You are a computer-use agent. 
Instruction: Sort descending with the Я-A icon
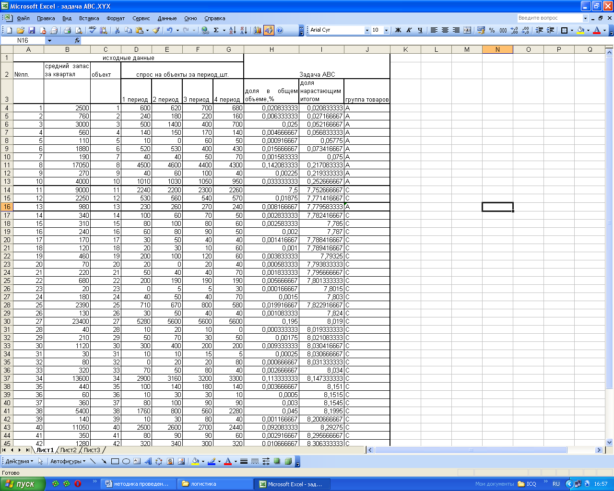[x=243, y=30]
